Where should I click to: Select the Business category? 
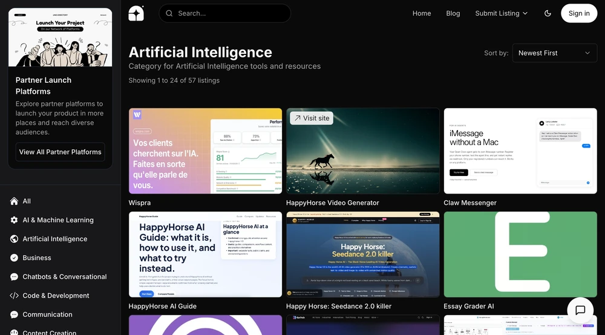[x=37, y=258]
